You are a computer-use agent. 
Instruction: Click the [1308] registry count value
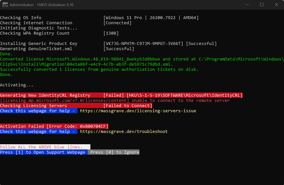pyautogui.click(x=111, y=33)
